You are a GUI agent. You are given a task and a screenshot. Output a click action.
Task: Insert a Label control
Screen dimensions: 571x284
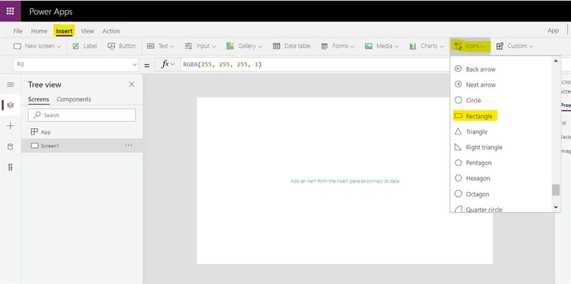pyautogui.click(x=85, y=46)
